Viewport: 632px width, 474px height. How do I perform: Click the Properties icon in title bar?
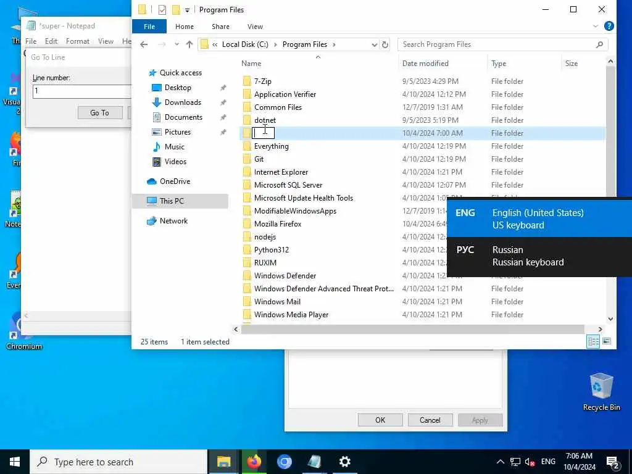tap(162, 10)
